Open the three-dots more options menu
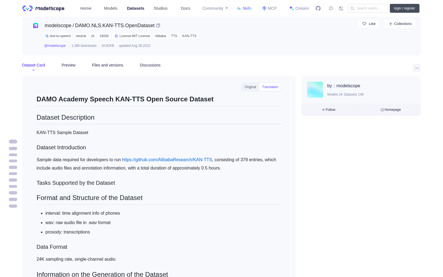 [417, 68]
